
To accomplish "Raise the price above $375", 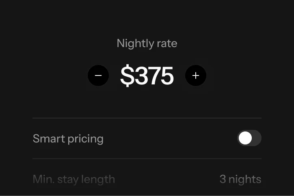I will (x=196, y=75).
